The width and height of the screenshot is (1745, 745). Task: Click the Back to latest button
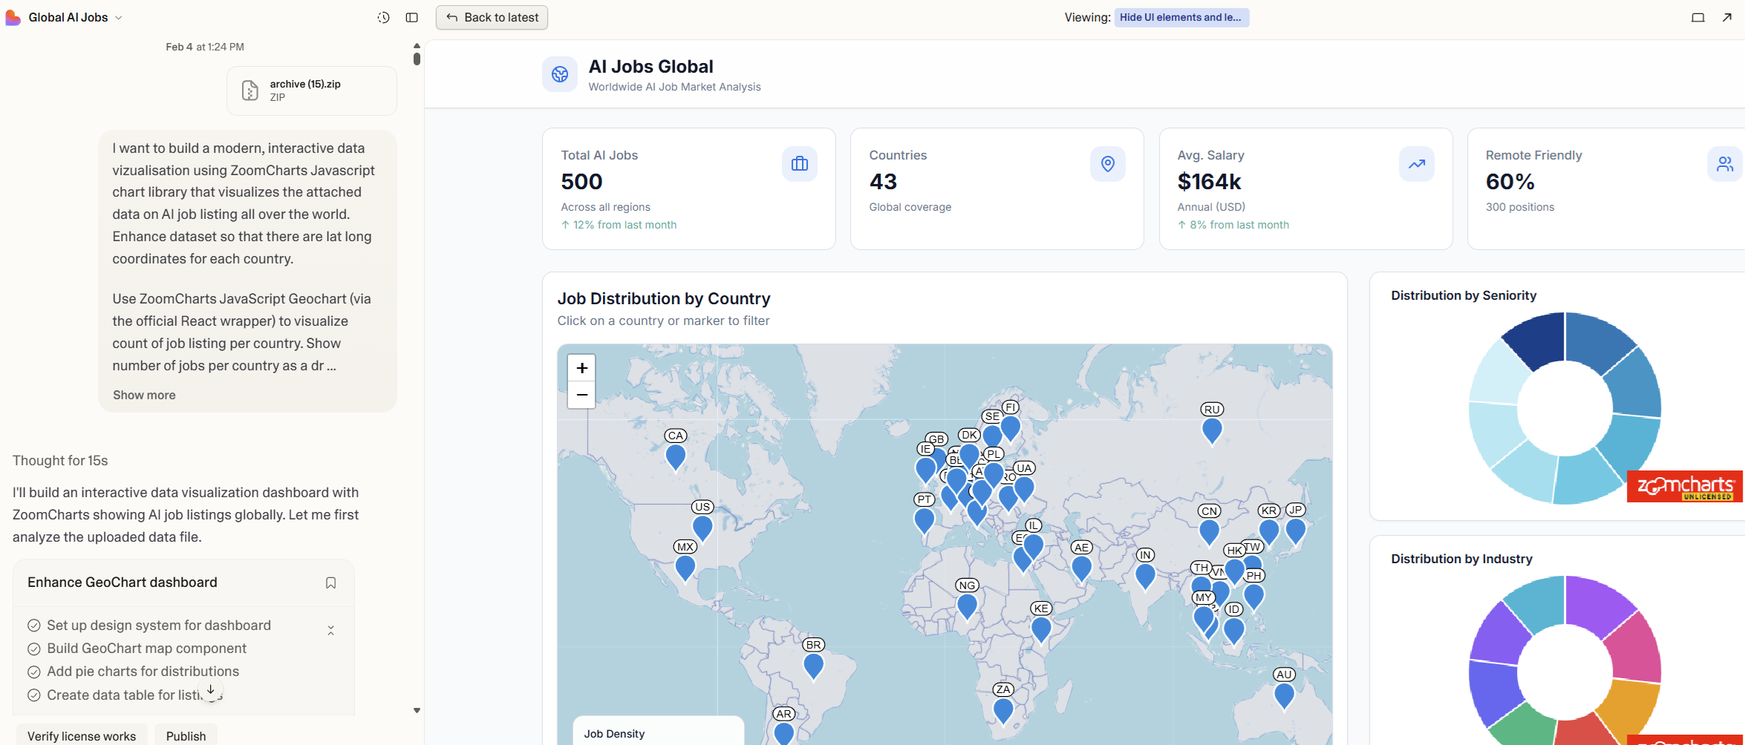[x=492, y=18]
